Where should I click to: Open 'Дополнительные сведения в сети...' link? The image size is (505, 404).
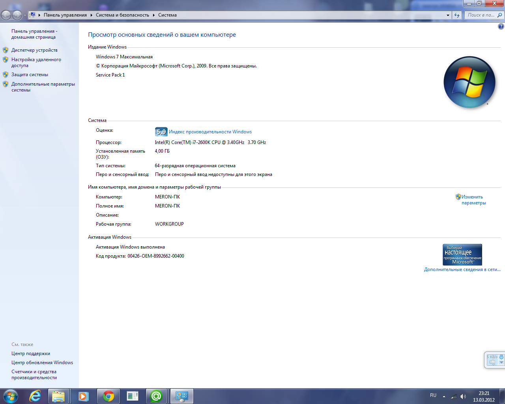pyautogui.click(x=462, y=269)
